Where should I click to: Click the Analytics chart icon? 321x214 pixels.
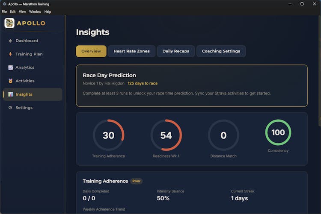tap(10, 67)
